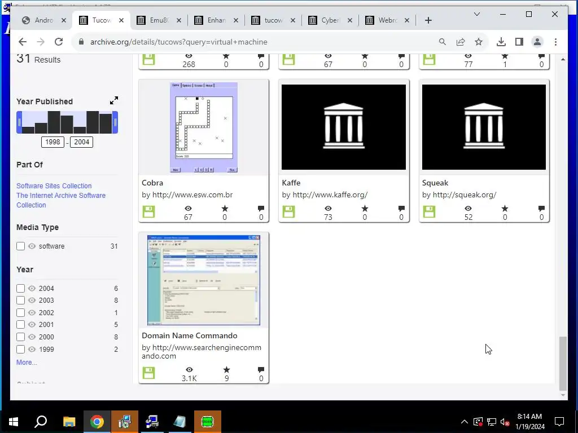This screenshot has height=433, width=578.
Task: Click Squeak views eye icon
Action: [x=468, y=209]
